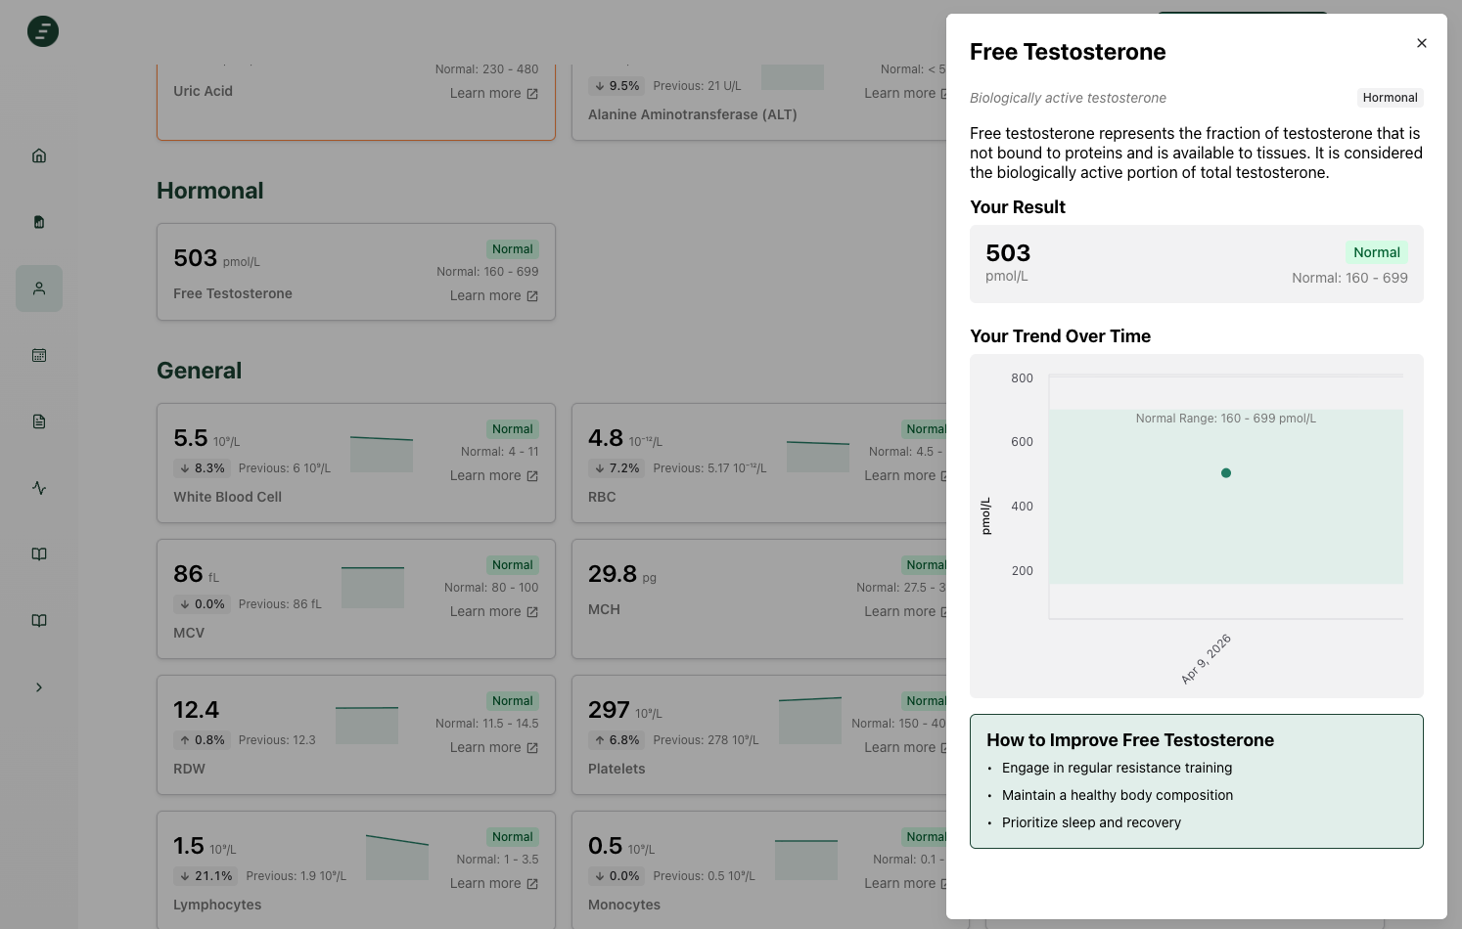Click the RBC sparkline chart
This screenshot has width=1462, height=929.
[818, 457]
